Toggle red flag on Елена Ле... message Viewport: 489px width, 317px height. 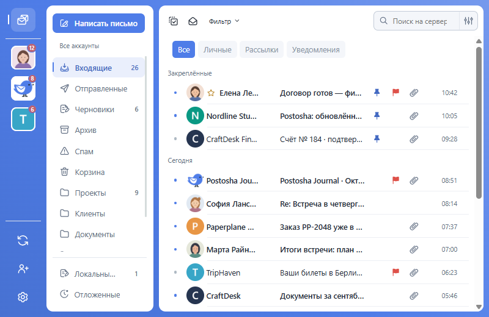pos(395,93)
